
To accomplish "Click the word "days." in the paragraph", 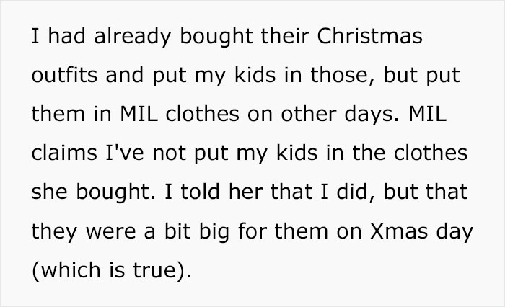I will click(372, 114).
